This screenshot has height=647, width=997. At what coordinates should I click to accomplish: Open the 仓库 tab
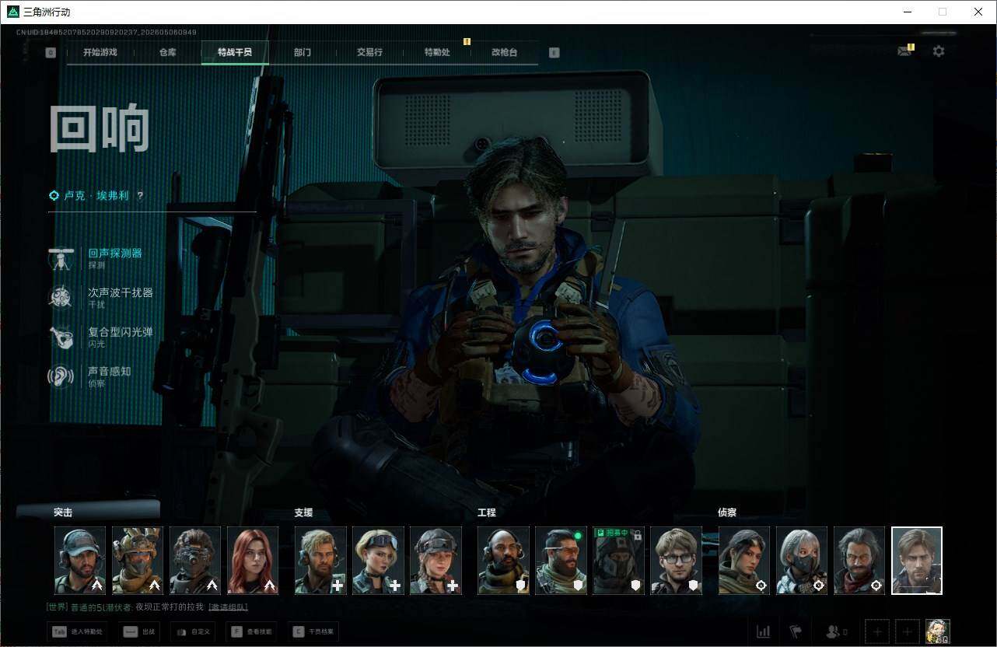pyautogui.click(x=167, y=53)
